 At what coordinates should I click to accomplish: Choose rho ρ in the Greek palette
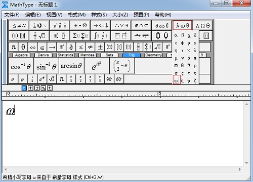tap(195, 66)
